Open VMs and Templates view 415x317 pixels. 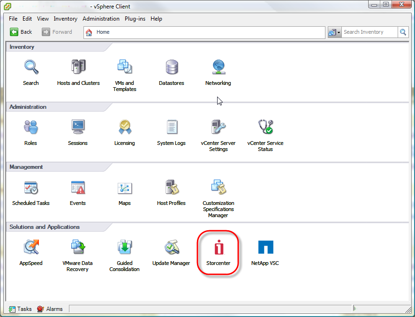(x=125, y=67)
